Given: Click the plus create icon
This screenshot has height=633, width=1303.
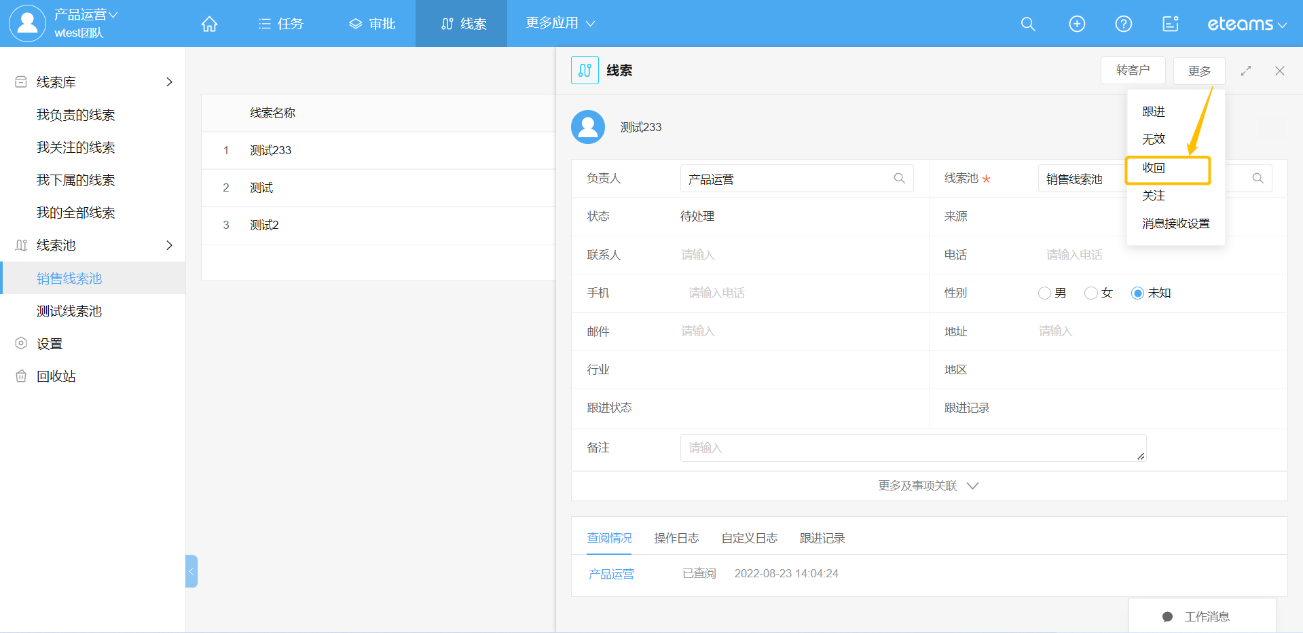Looking at the screenshot, I should tap(1077, 24).
